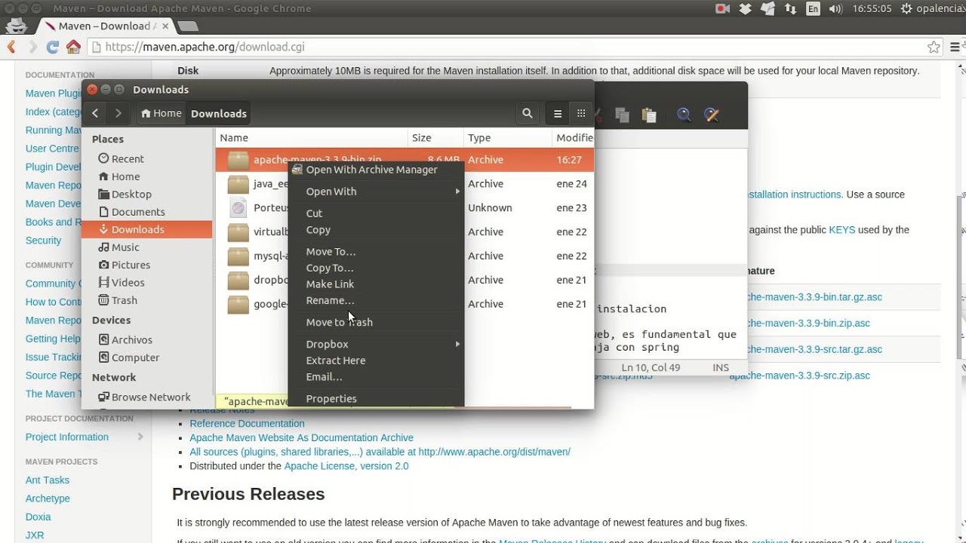
Task: Open search in the Downloads file manager
Action: pos(528,113)
